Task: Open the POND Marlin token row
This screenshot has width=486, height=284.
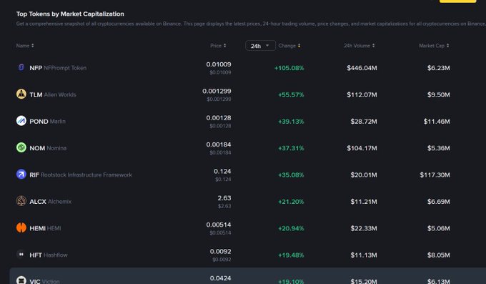Action: pyautogui.click(x=248, y=121)
